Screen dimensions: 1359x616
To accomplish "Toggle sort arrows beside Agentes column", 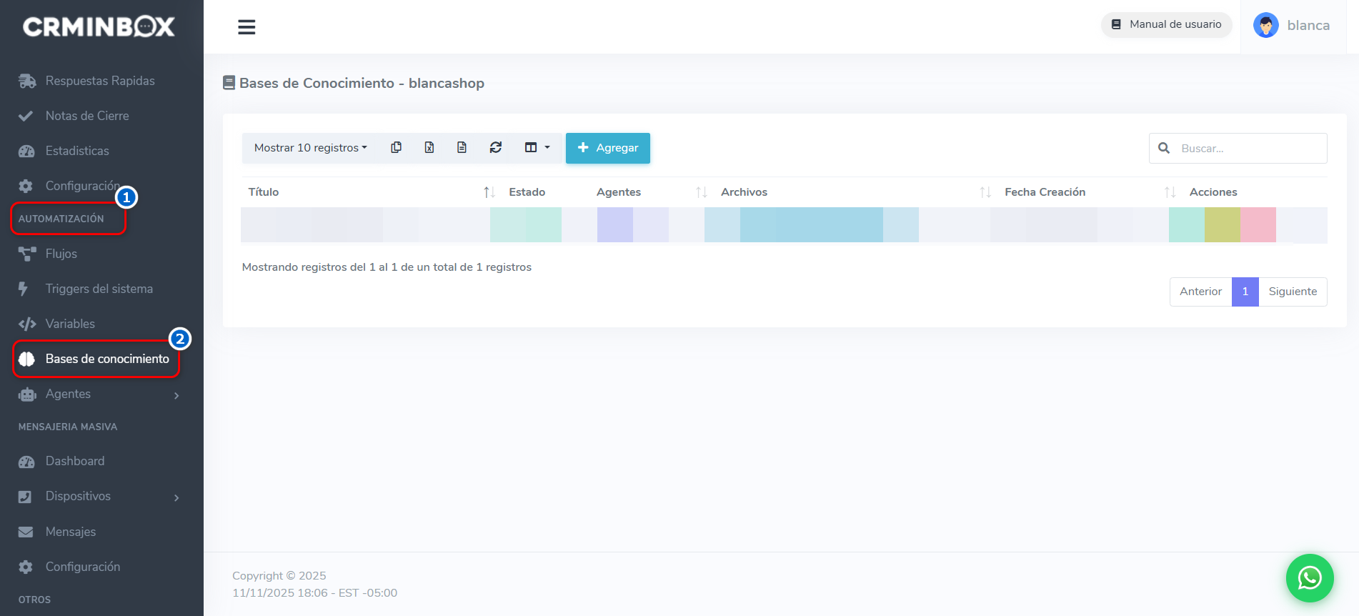I will pyautogui.click(x=701, y=192).
